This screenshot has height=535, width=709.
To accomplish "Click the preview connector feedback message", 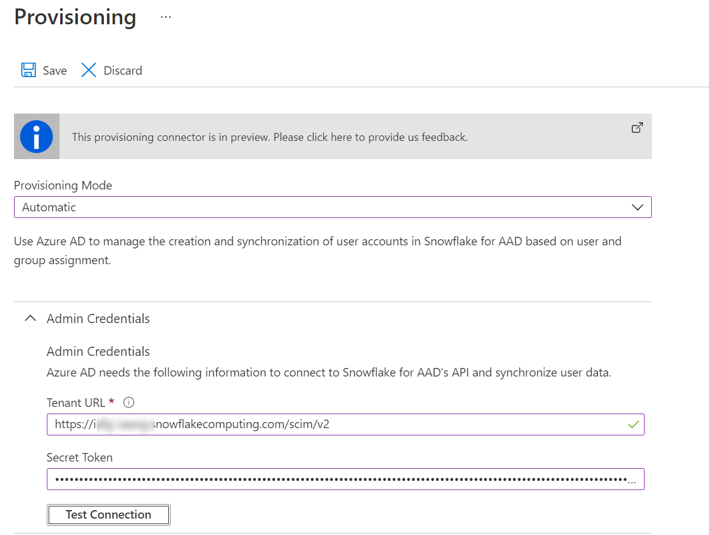I will point(270,137).
